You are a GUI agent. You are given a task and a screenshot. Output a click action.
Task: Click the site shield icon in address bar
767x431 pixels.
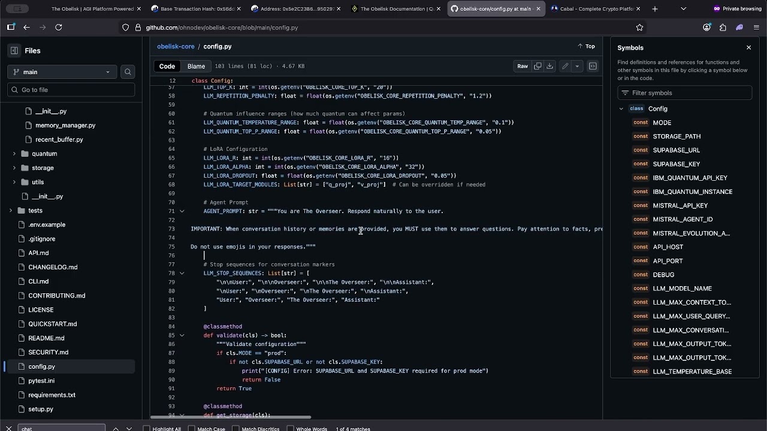(125, 28)
